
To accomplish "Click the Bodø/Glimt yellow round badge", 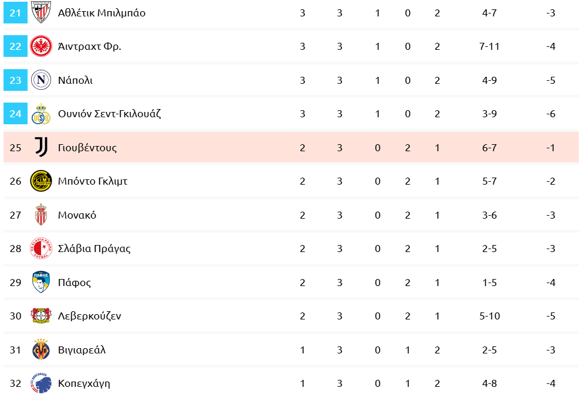I will tap(41, 181).
